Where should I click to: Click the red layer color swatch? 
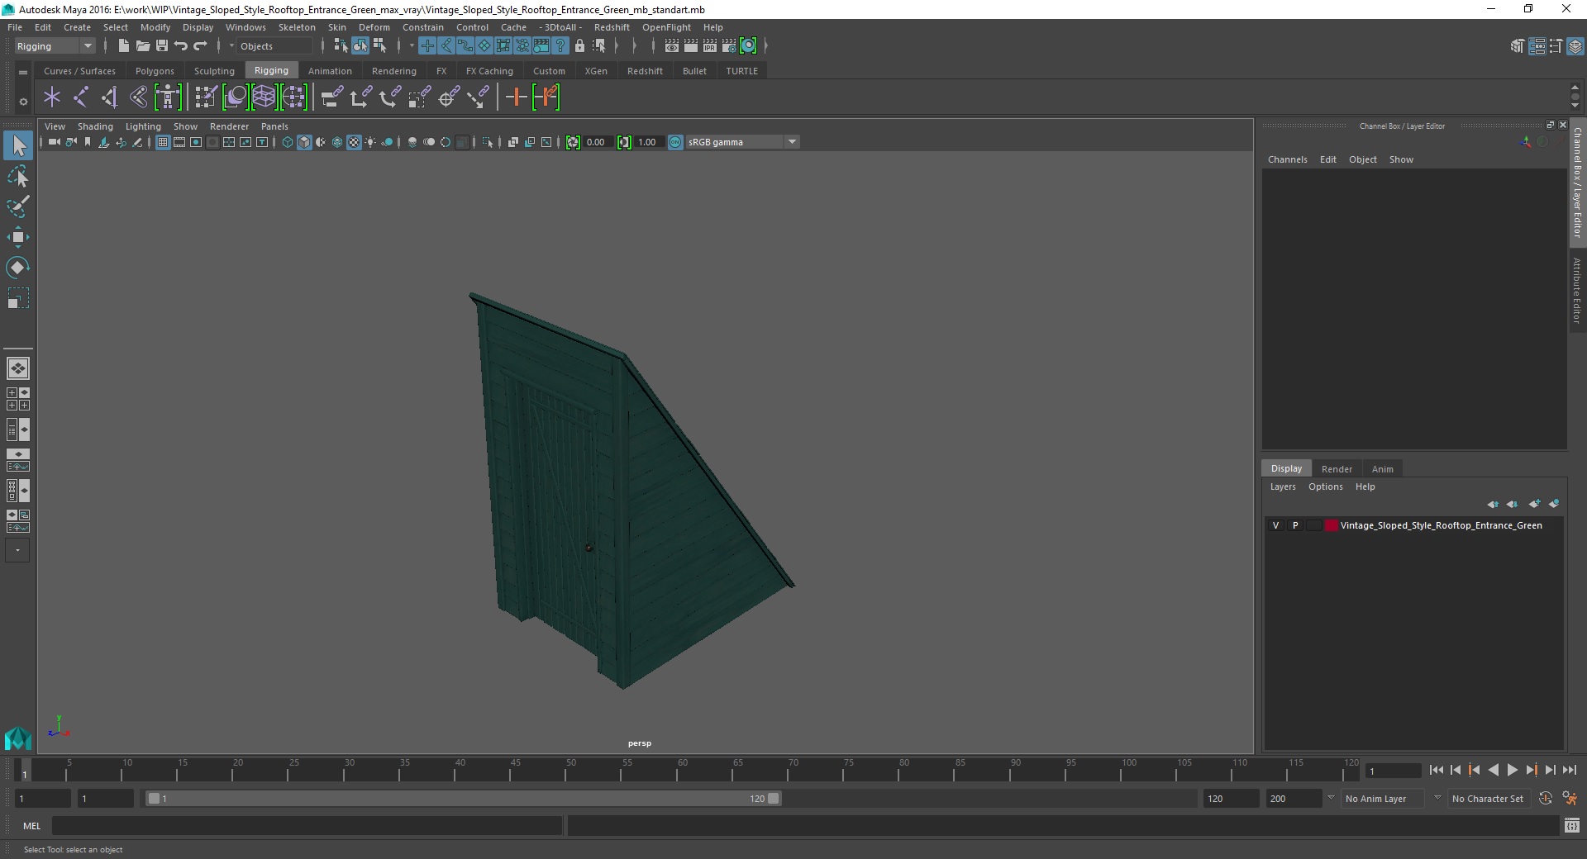coord(1331,525)
